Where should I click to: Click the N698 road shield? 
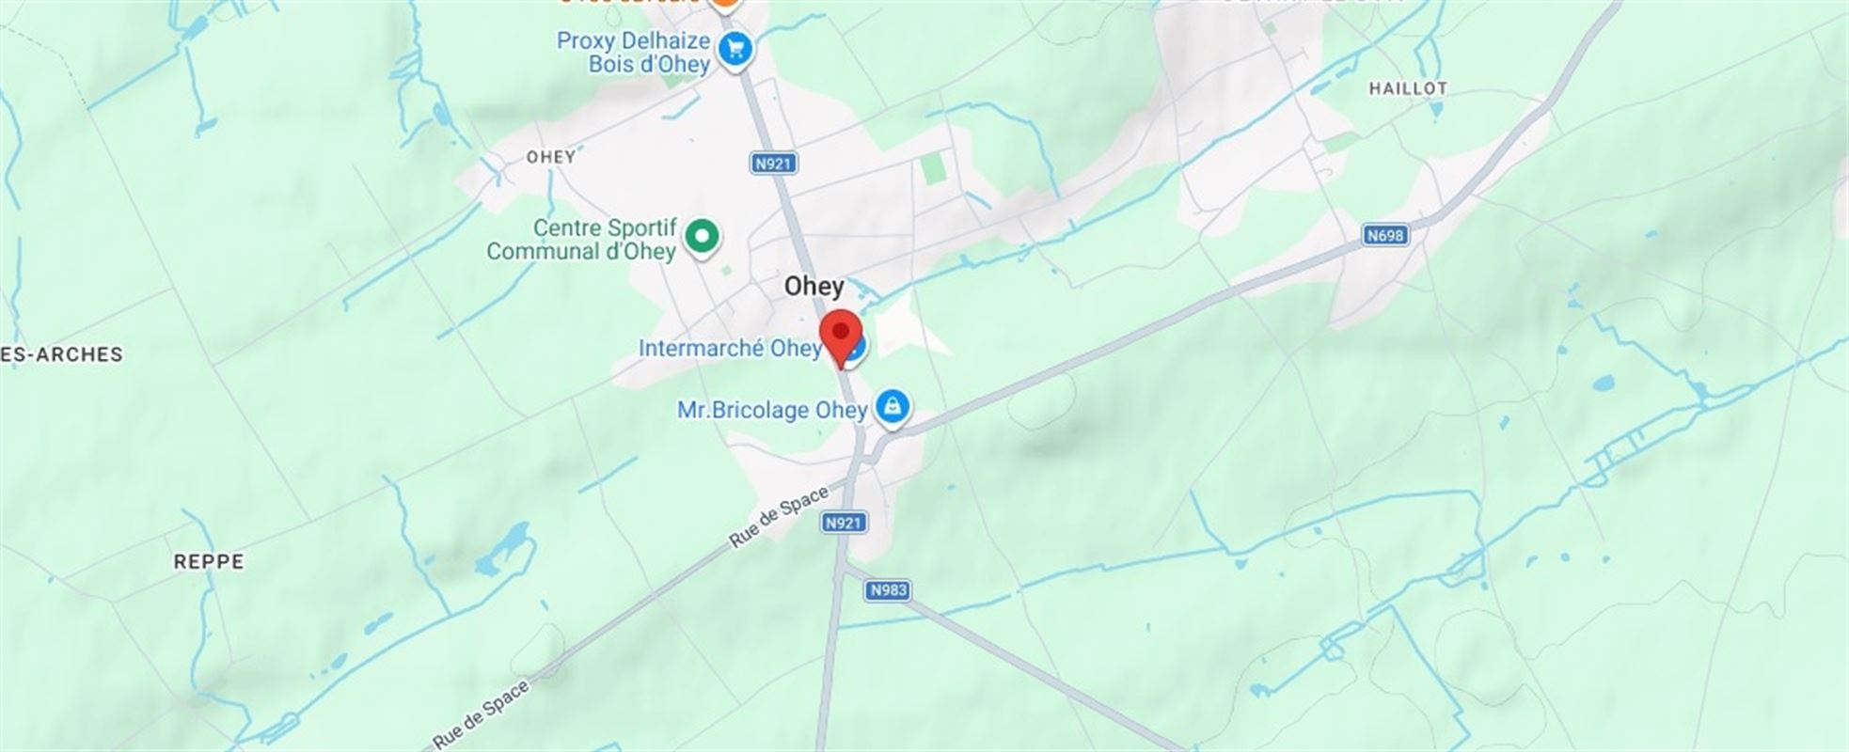pos(1385,235)
